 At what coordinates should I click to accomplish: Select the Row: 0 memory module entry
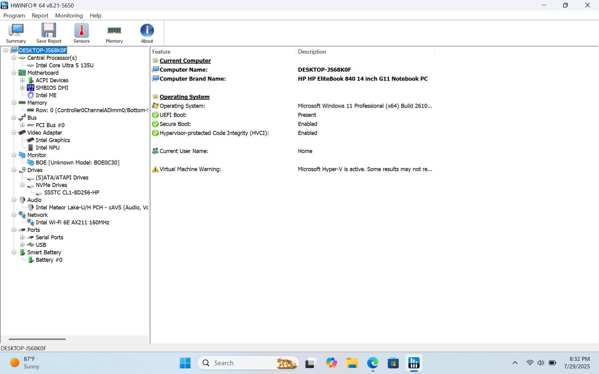click(x=92, y=110)
